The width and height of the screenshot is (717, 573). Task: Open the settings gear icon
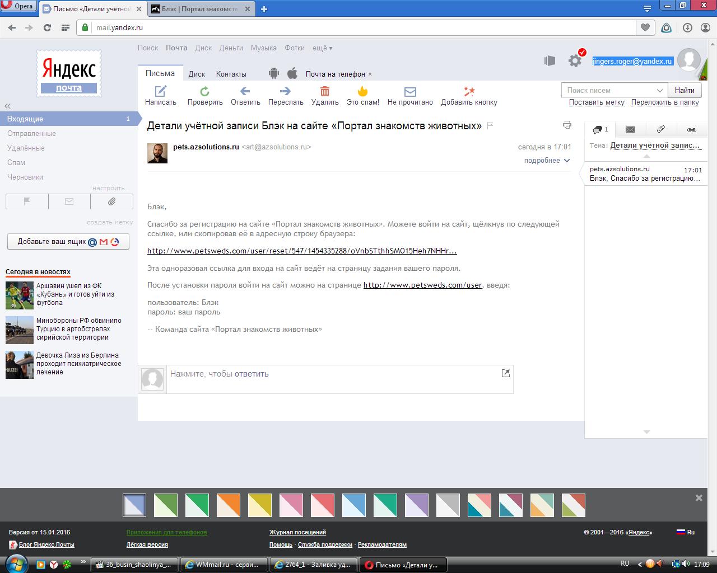point(575,60)
